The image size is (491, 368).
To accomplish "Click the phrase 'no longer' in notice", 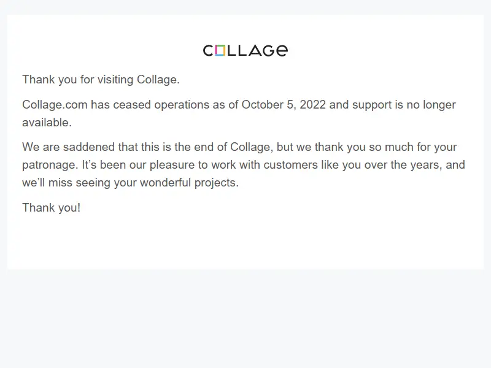I will [431, 105].
